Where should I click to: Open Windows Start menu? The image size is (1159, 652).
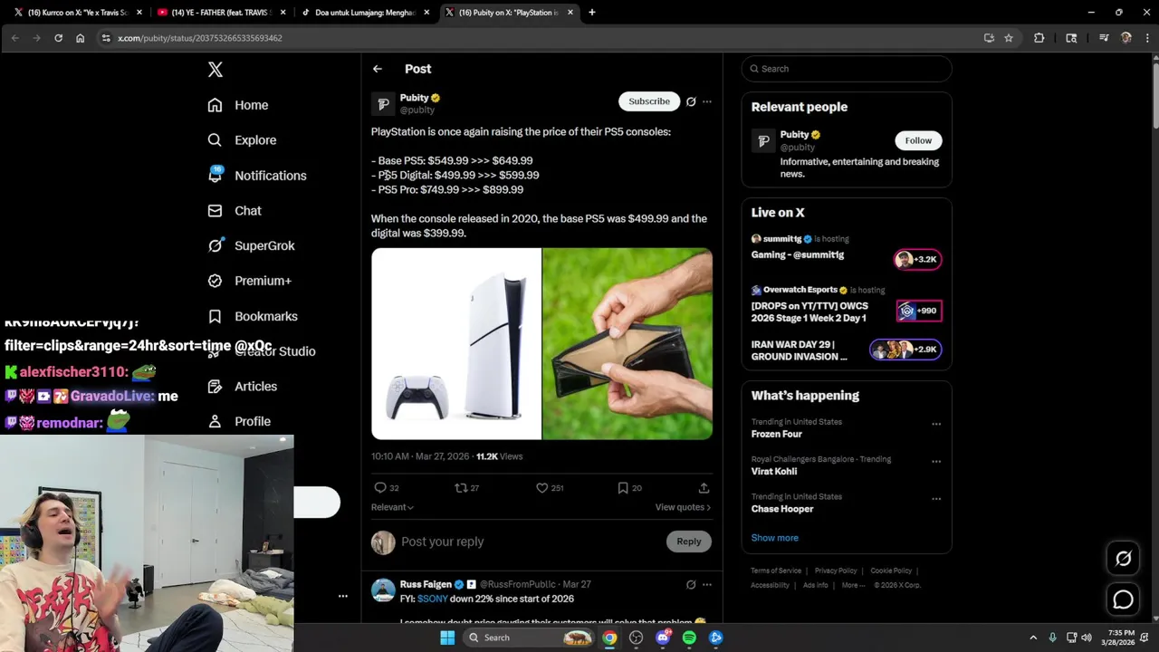click(x=447, y=638)
